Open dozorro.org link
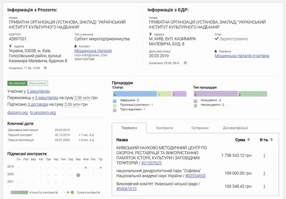The height and width of the screenshot is (199, 286). coord(18,112)
